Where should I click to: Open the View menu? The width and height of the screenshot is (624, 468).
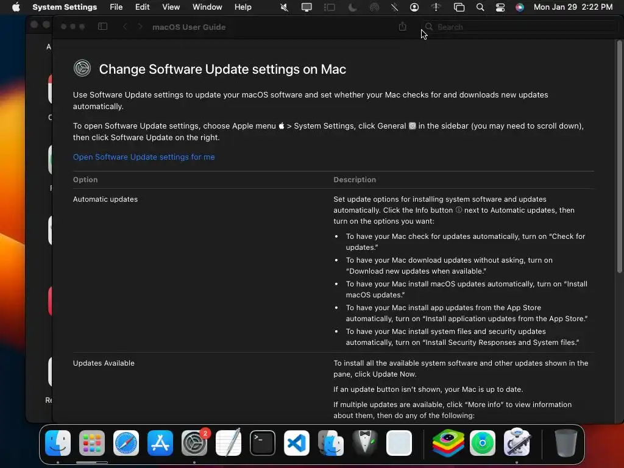(x=171, y=7)
